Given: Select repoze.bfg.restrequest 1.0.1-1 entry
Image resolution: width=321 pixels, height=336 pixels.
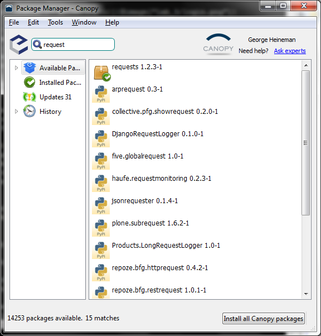Looking at the screenshot, I should click(159, 290).
